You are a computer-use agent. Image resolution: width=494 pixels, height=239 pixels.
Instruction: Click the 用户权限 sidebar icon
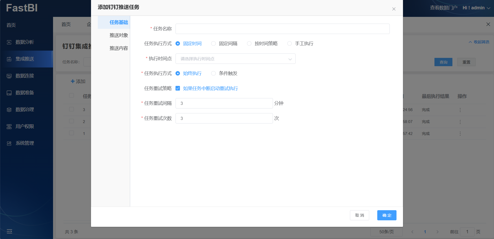9,127
